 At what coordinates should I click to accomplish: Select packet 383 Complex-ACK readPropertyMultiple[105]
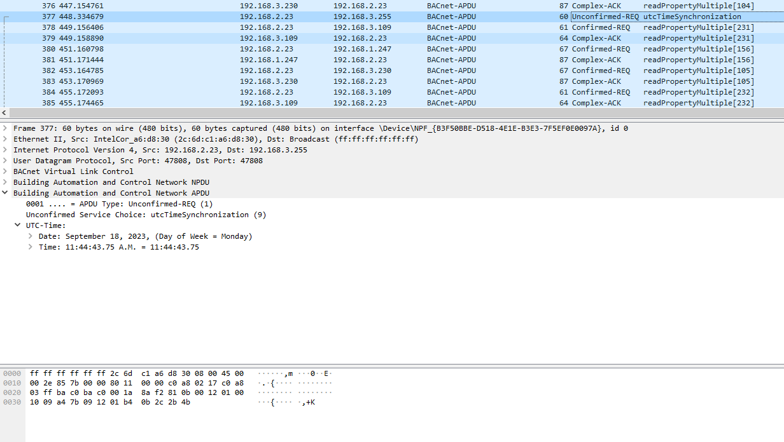(x=382, y=81)
